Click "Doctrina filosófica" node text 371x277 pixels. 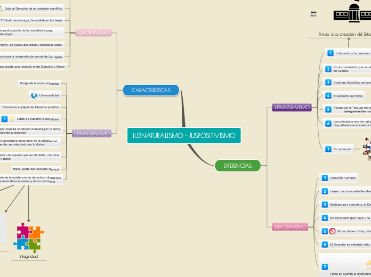[352, 83]
